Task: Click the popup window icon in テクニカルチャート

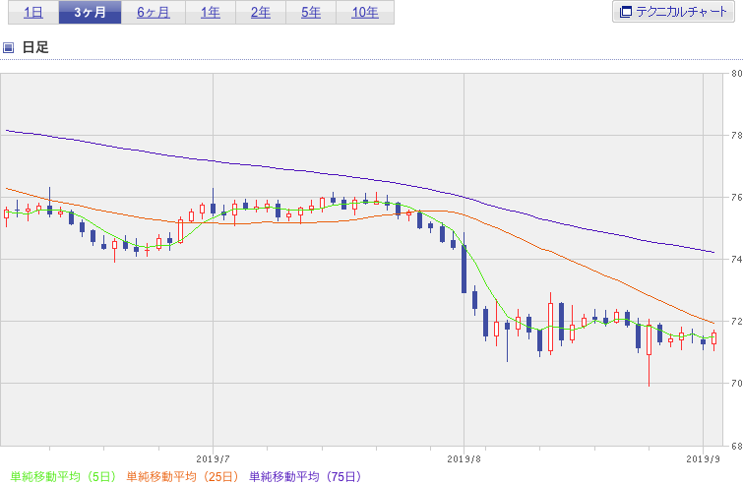Action: point(626,12)
